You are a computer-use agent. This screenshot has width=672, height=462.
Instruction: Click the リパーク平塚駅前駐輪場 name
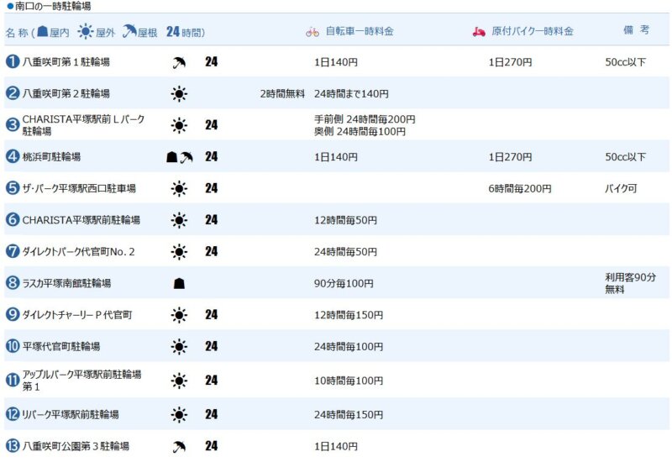click(x=71, y=414)
